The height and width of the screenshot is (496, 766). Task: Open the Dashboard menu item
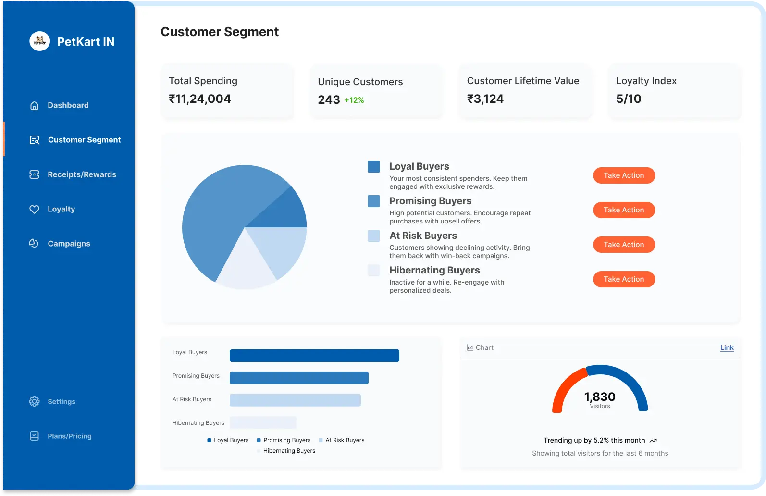(68, 106)
